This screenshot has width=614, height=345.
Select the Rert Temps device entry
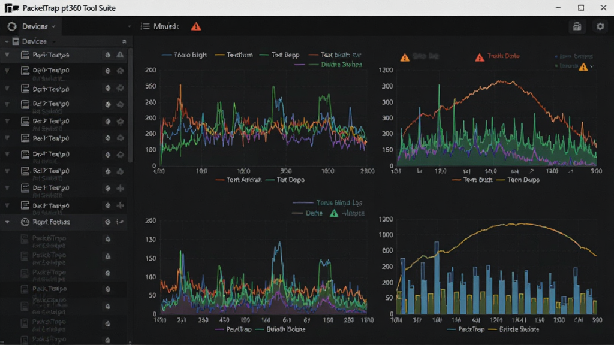[x=64, y=55]
